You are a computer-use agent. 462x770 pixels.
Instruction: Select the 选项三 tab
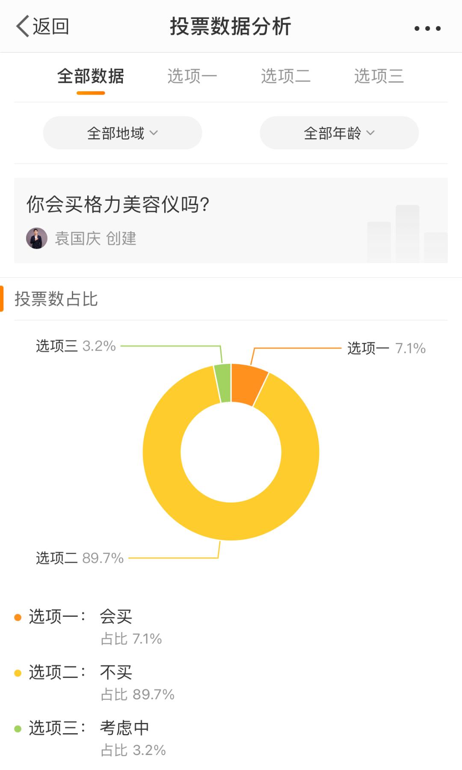(379, 77)
